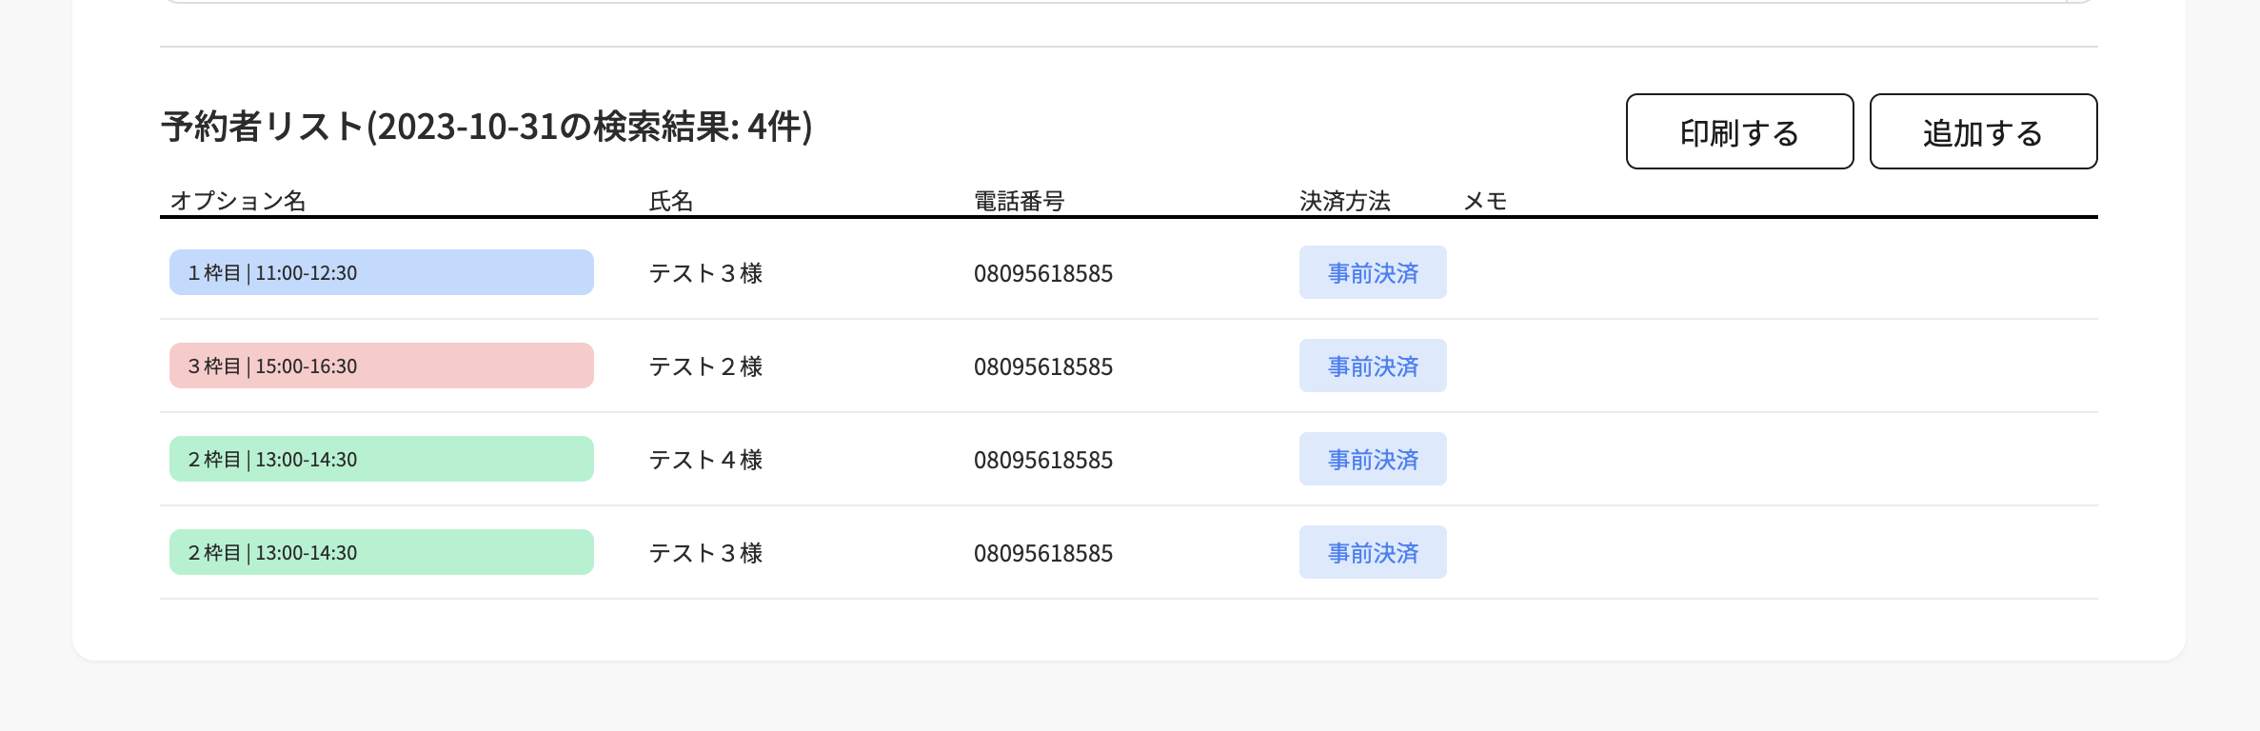
Task: Click the 事前決済 badge in the テスト２様 row
Action: coord(1371,365)
